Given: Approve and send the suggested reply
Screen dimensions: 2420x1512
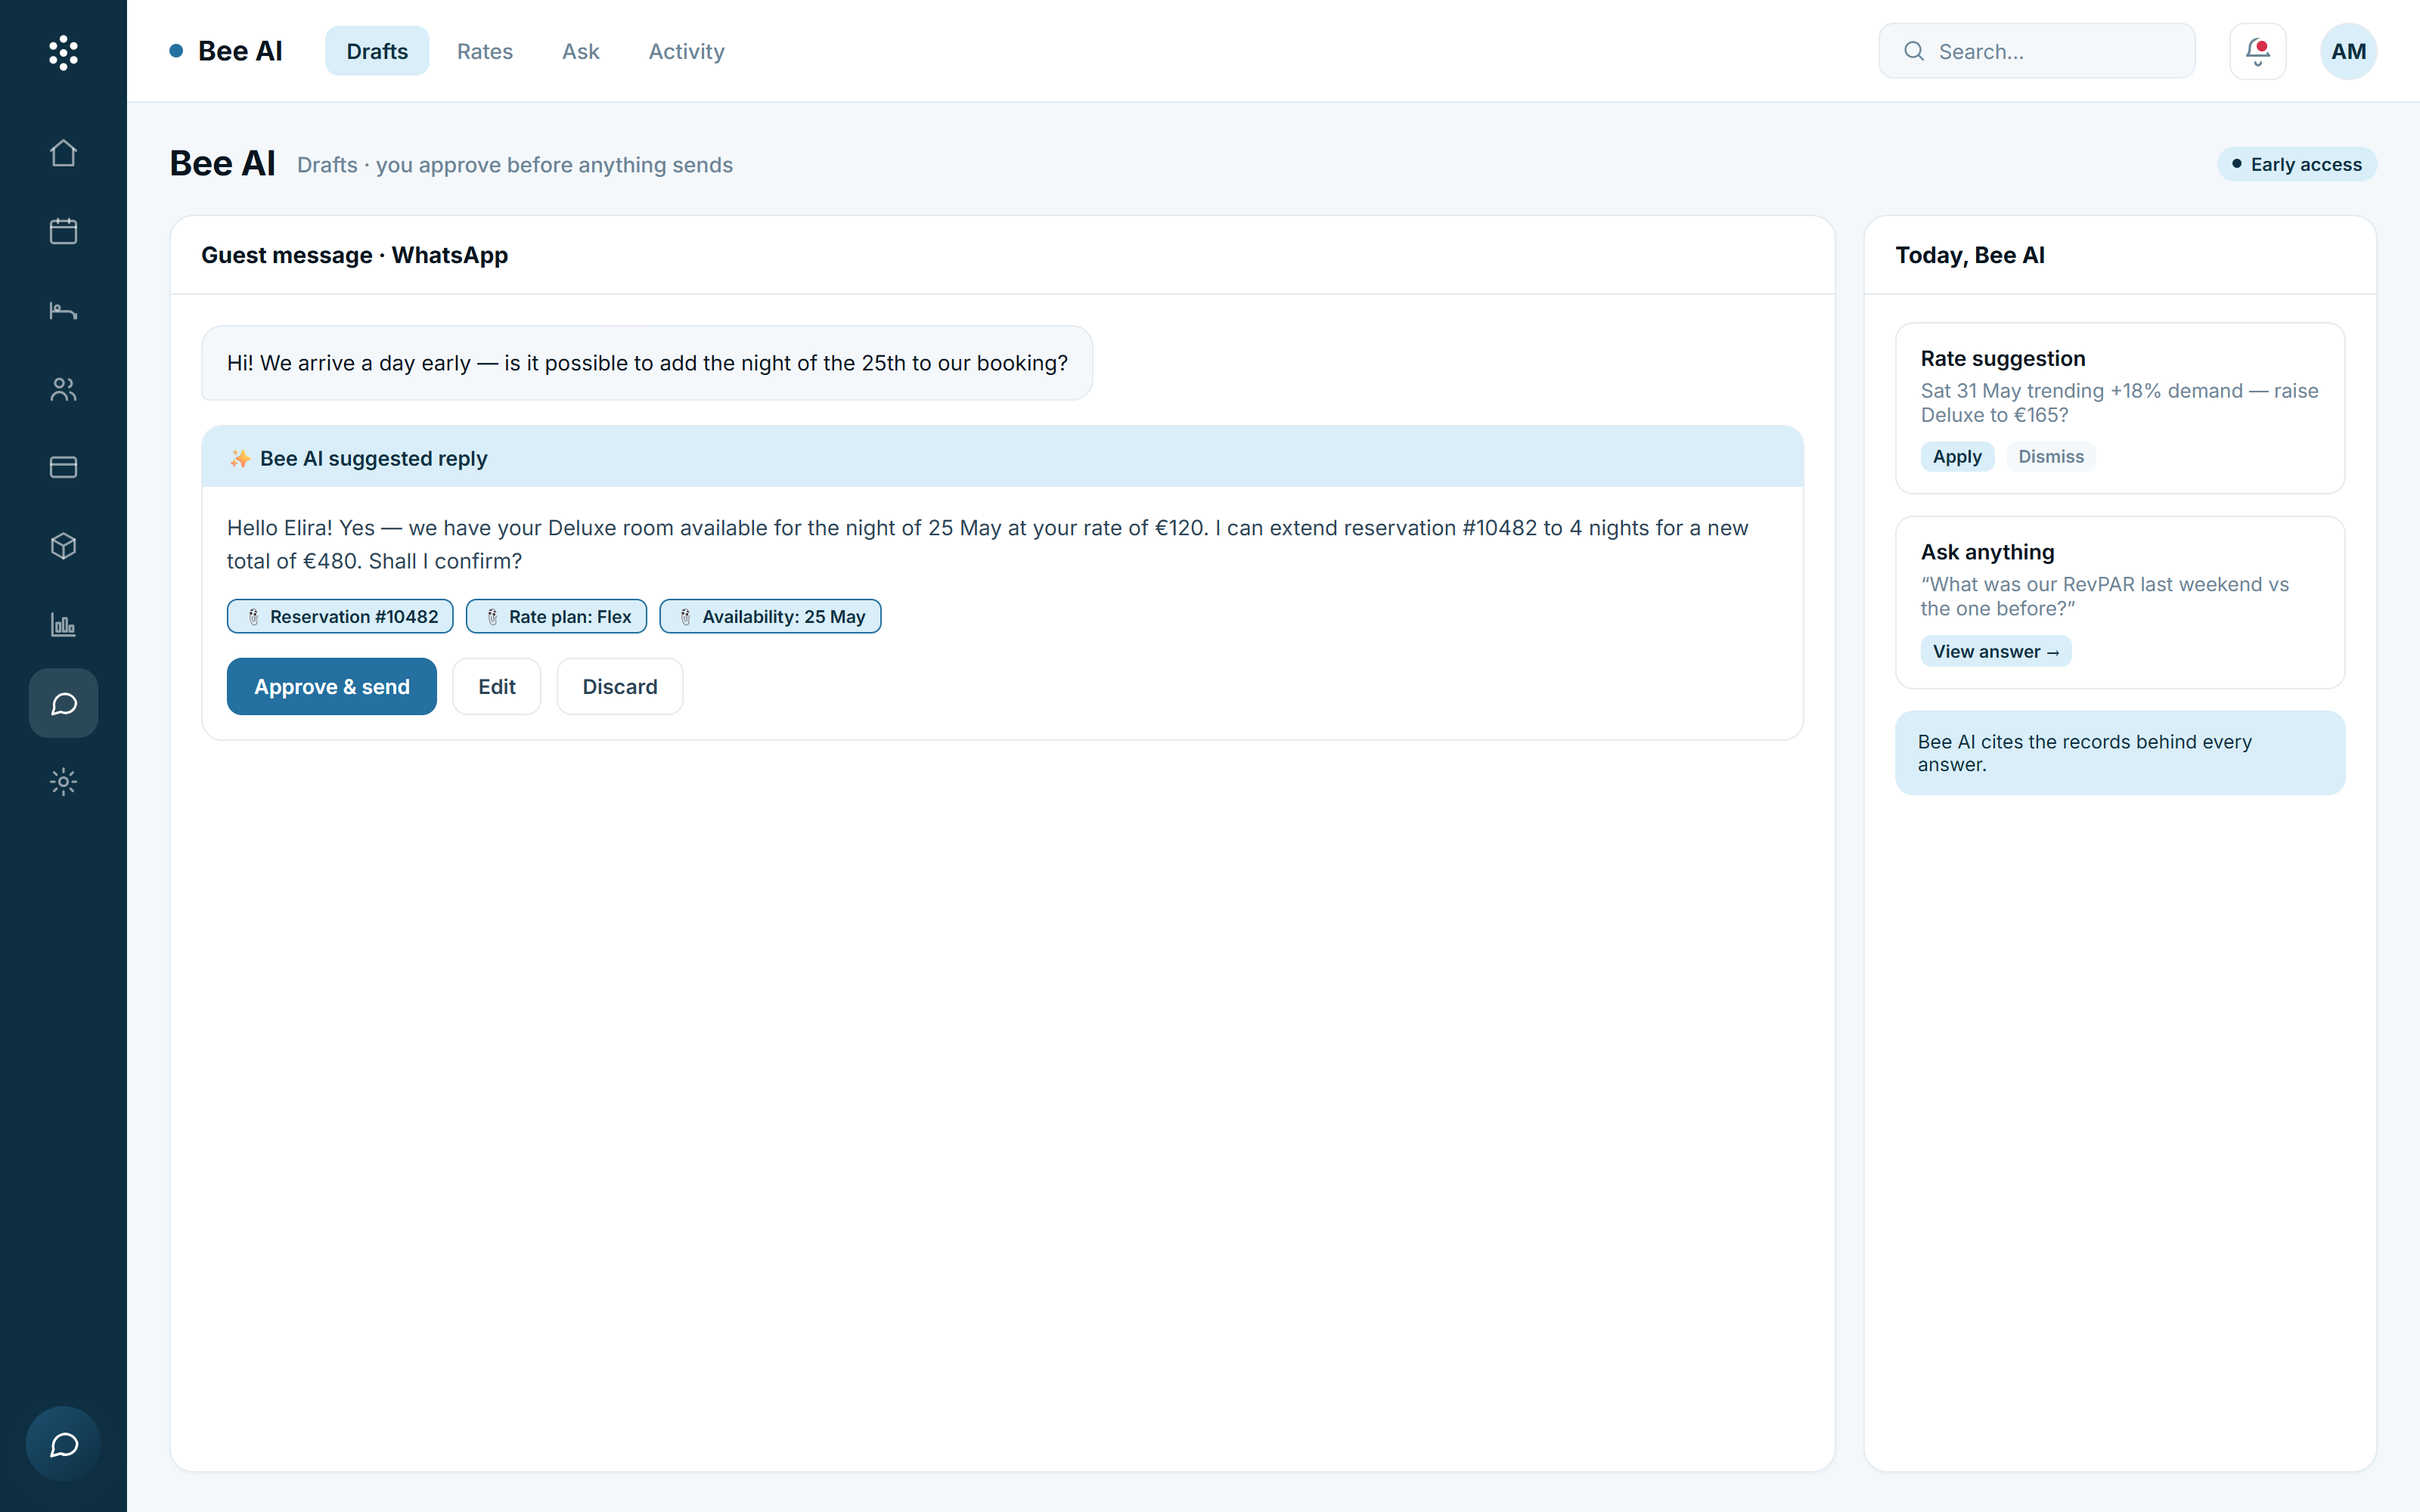Looking at the screenshot, I should 332,686.
